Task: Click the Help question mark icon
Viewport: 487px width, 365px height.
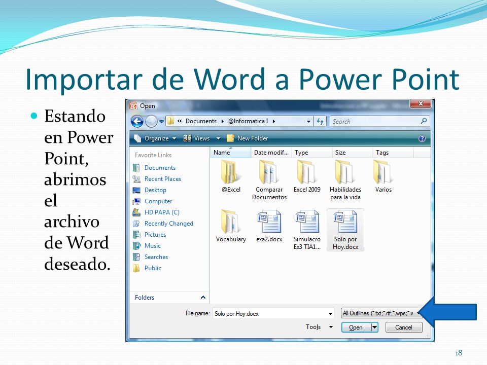Action: (422, 138)
